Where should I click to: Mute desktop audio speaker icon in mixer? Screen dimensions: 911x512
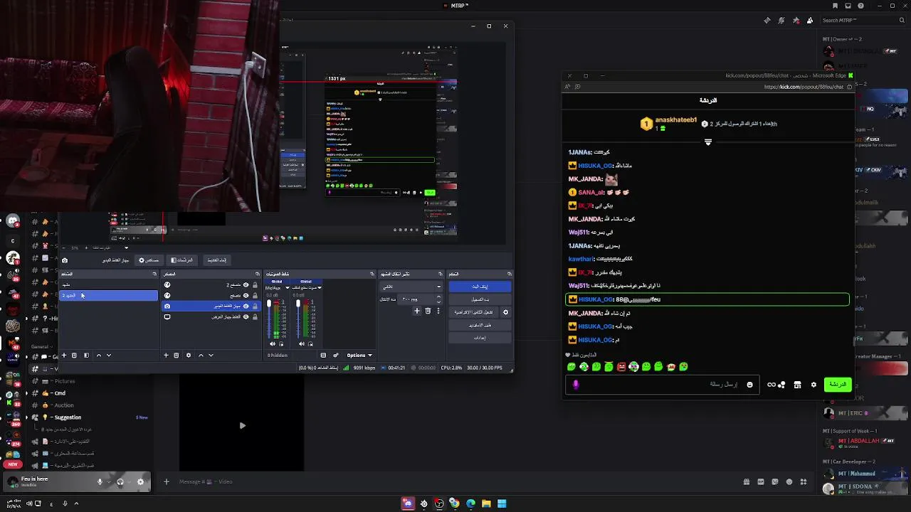(302, 343)
